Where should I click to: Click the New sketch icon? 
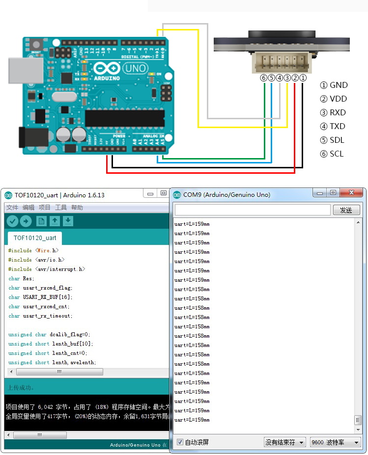coord(41,221)
